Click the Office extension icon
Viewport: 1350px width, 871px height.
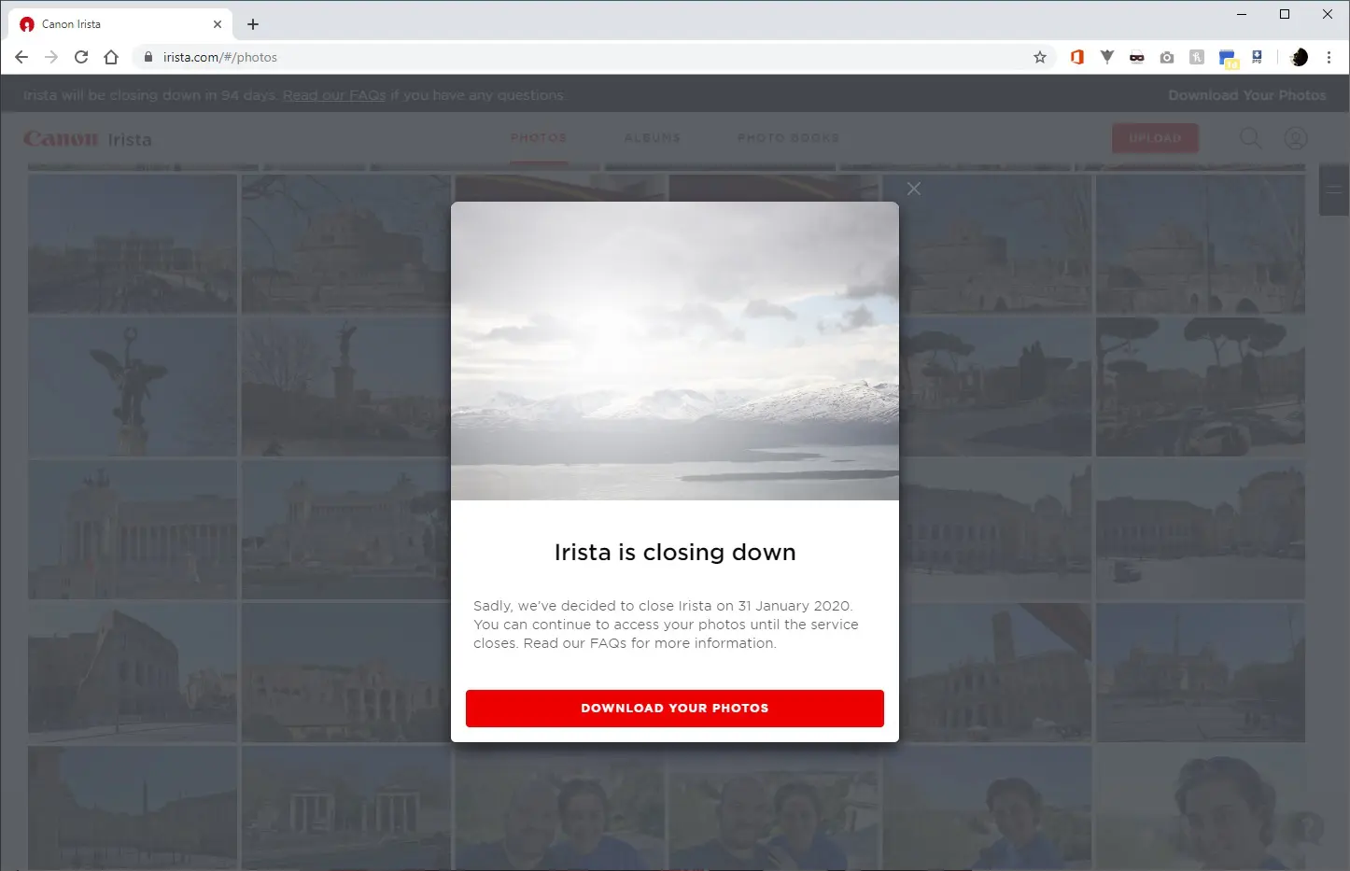pyautogui.click(x=1076, y=57)
